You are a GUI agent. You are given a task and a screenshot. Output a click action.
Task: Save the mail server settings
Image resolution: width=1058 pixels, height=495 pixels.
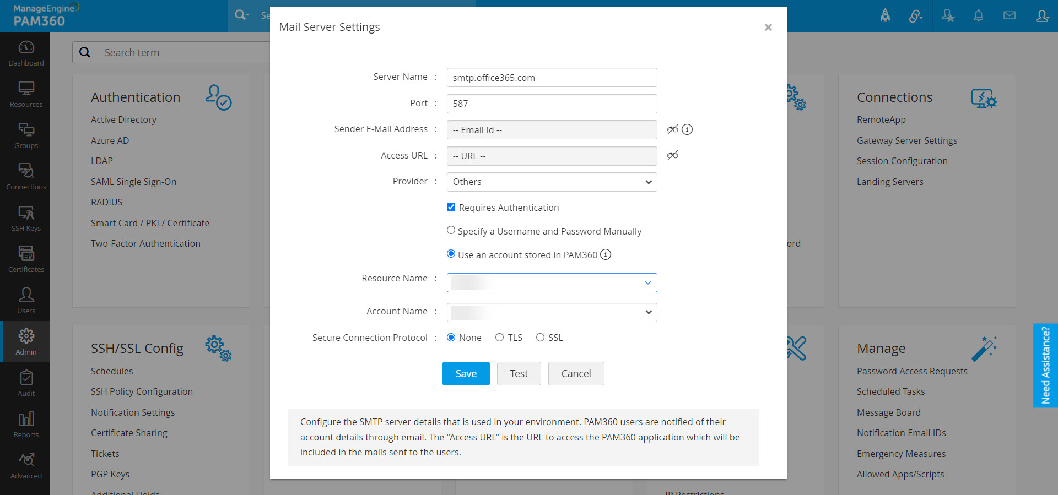466,373
